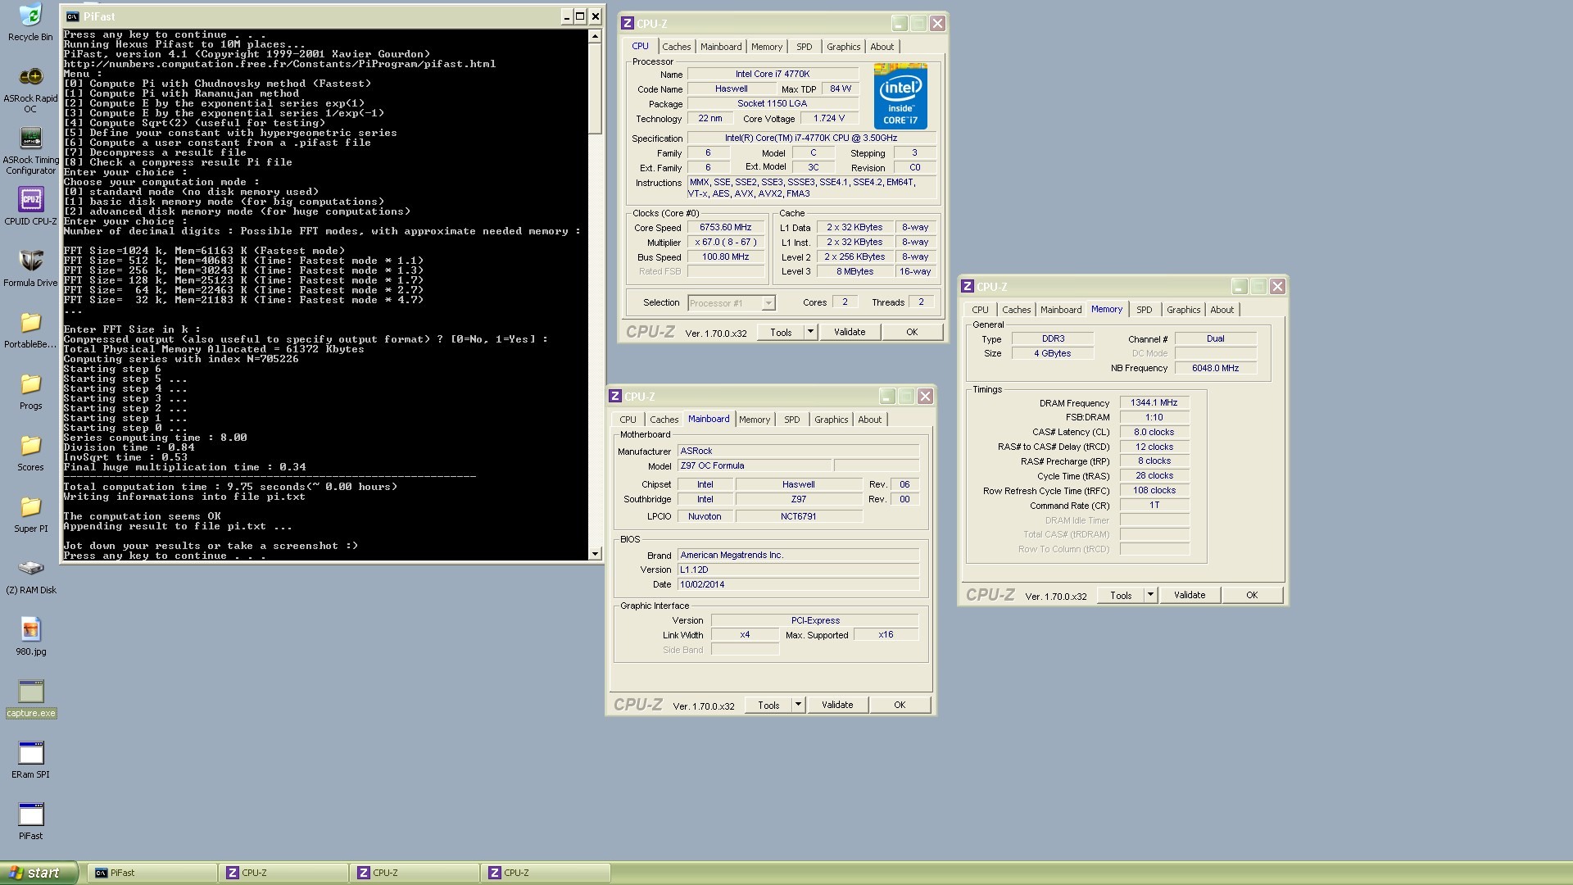Click the CPU-Z title icon in CPU window
Viewport: 1573px width, 885px height.
pos(628,23)
